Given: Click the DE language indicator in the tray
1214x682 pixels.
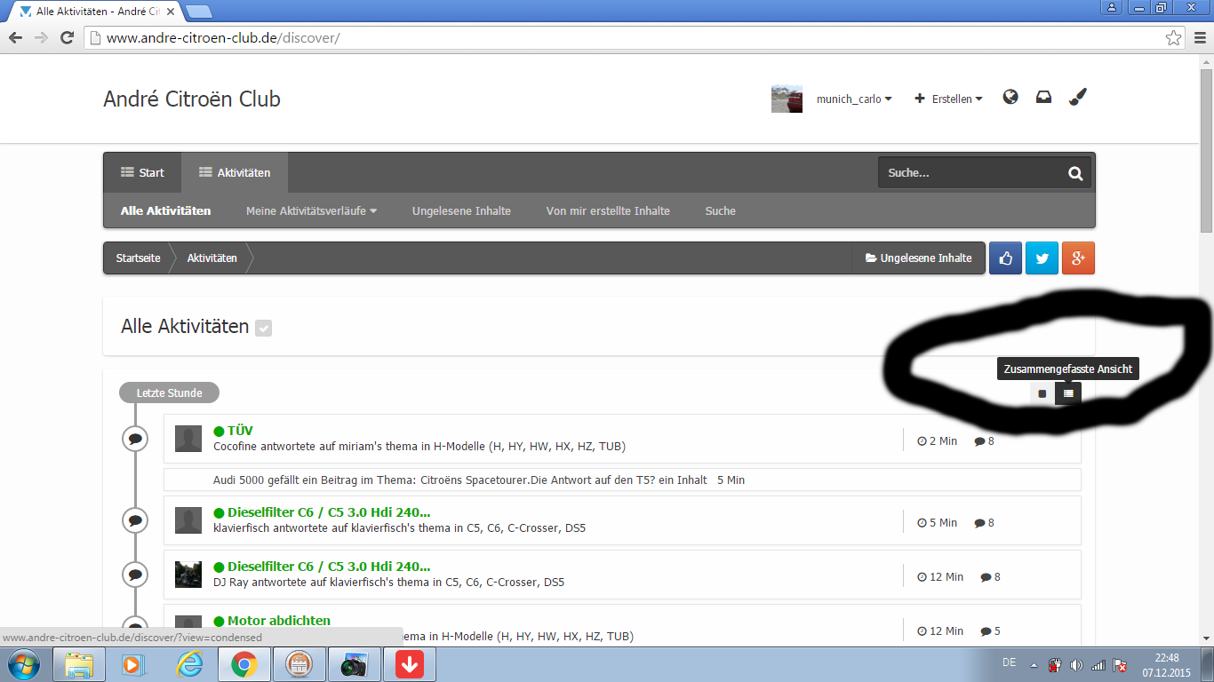Looking at the screenshot, I should [1010, 662].
